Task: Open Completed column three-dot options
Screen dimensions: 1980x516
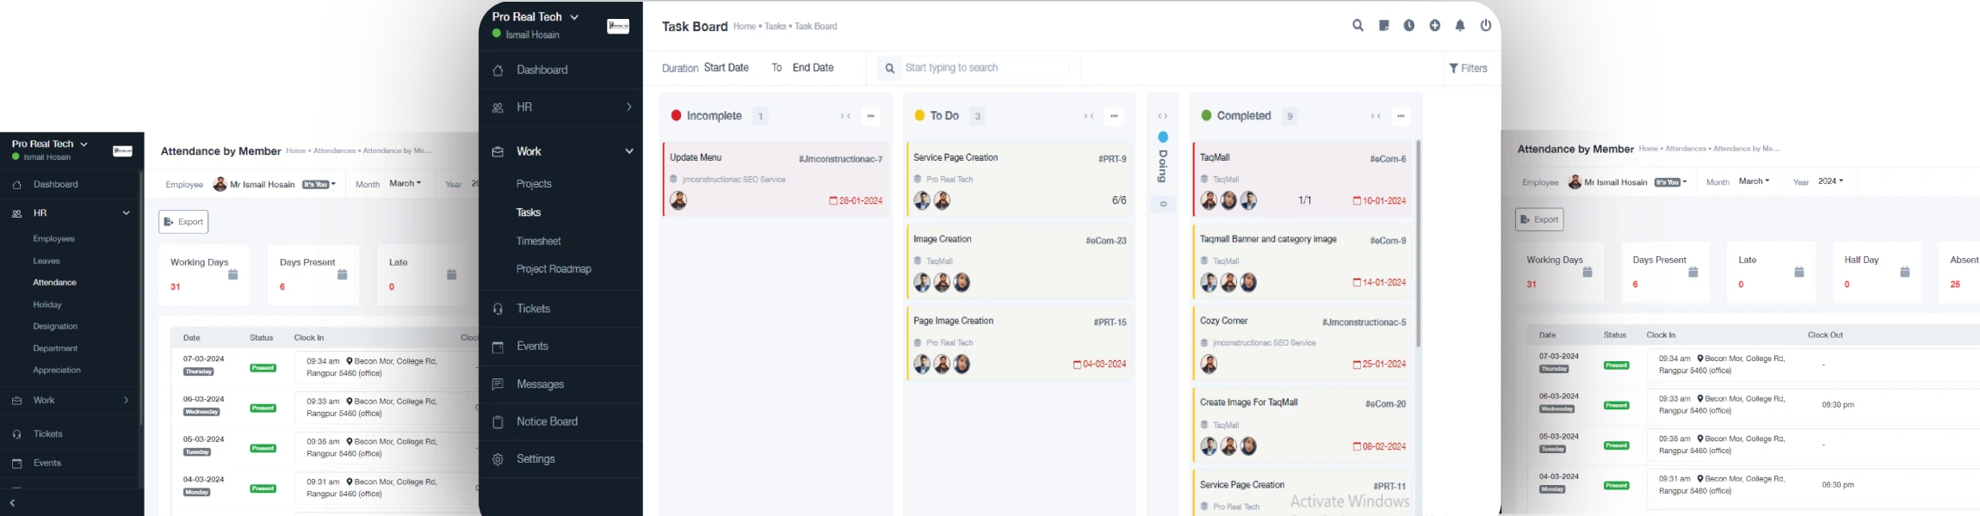Action: click(1401, 116)
